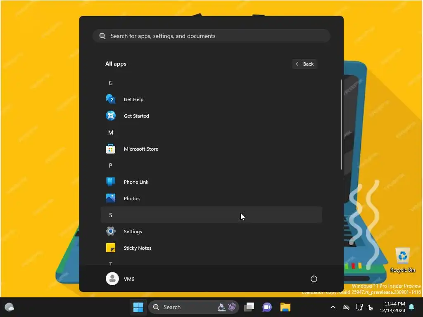Click the "Get Started" label

(136, 116)
